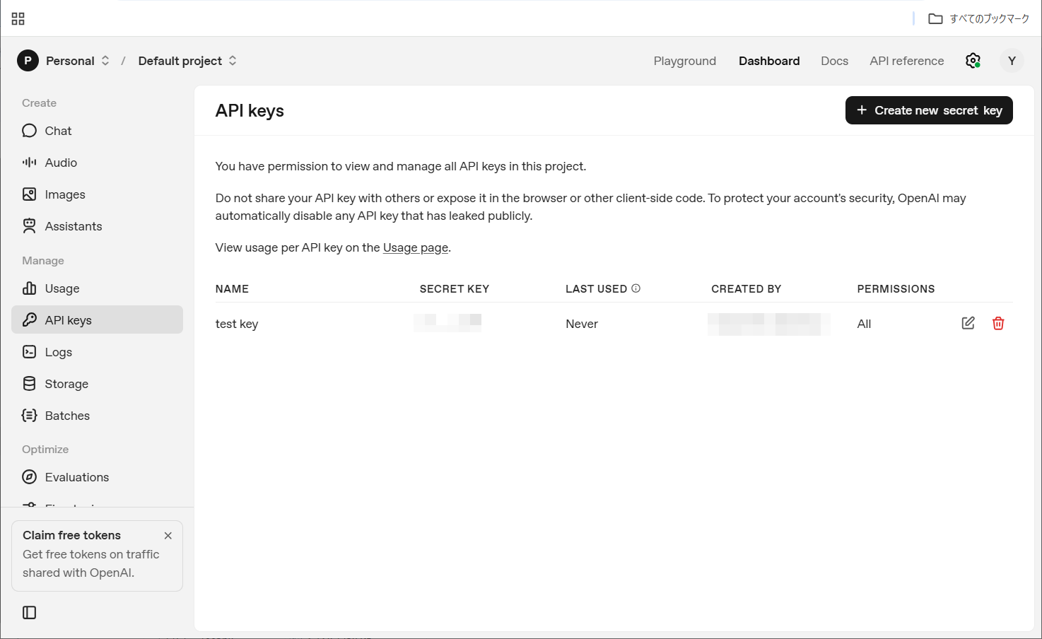Open Evaluations under Optimize

point(76,477)
